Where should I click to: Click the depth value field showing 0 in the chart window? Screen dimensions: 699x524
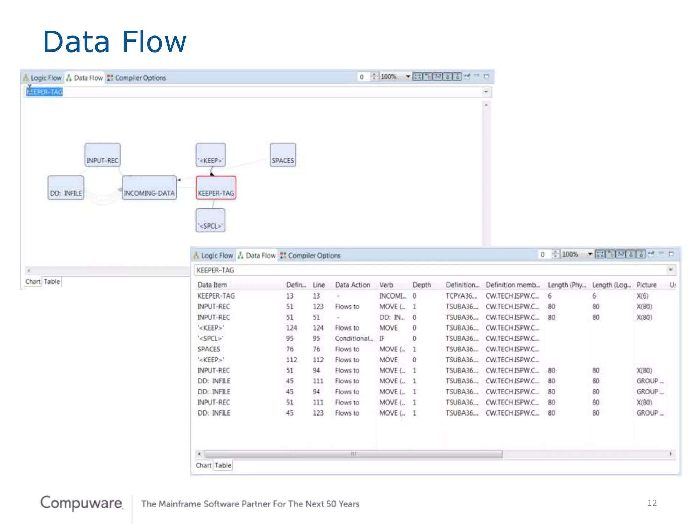click(364, 77)
